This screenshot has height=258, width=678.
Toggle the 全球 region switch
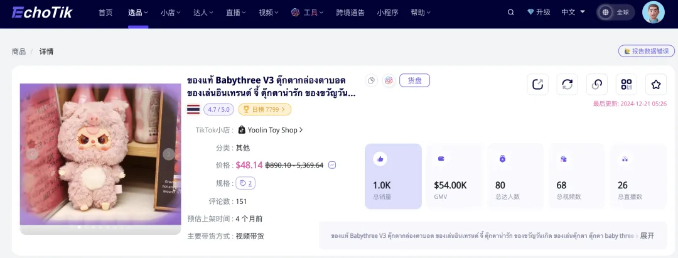616,13
